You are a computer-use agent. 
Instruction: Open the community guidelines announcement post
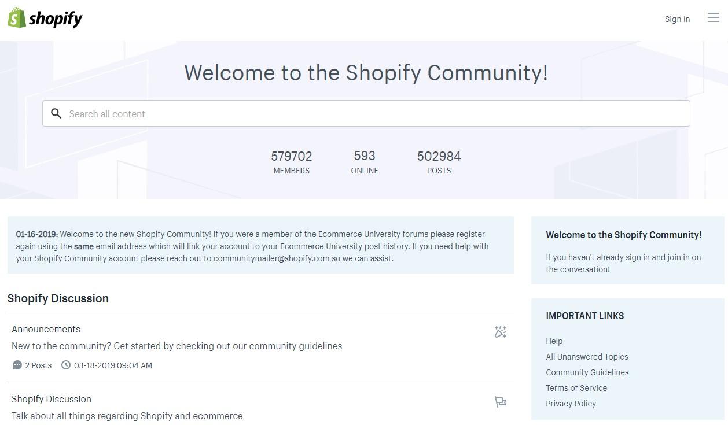(x=177, y=346)
